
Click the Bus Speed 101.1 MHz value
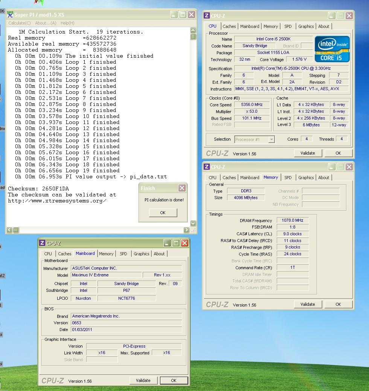coord(252,118)
